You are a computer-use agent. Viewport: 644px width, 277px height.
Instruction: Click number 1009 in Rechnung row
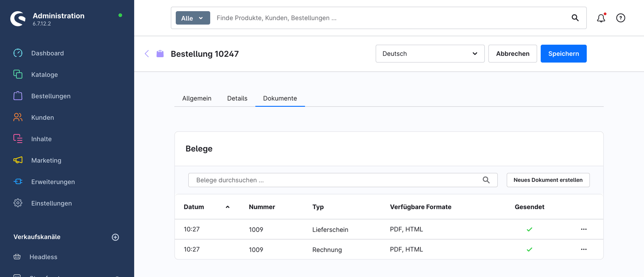[256, 250]
